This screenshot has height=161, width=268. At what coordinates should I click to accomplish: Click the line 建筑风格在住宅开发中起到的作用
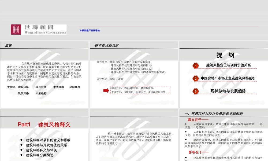point(132,65)
